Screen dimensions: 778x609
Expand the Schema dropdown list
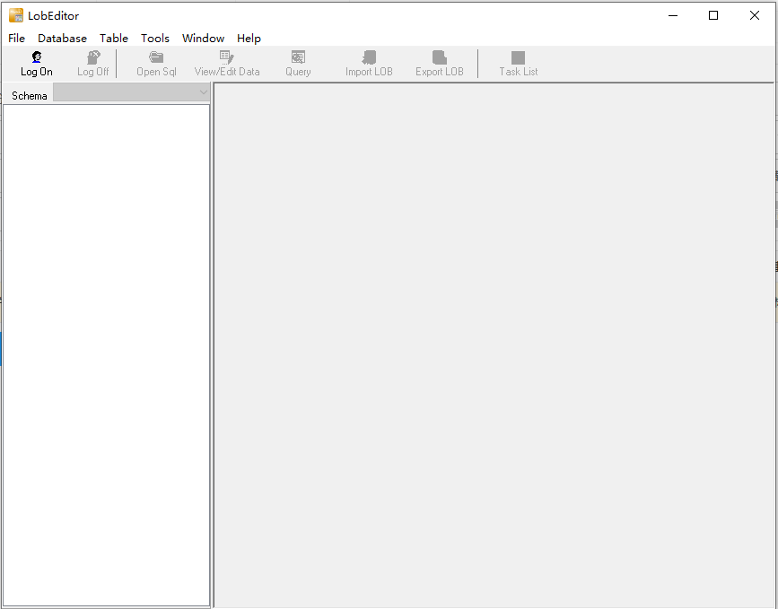[x=203, y=92]
